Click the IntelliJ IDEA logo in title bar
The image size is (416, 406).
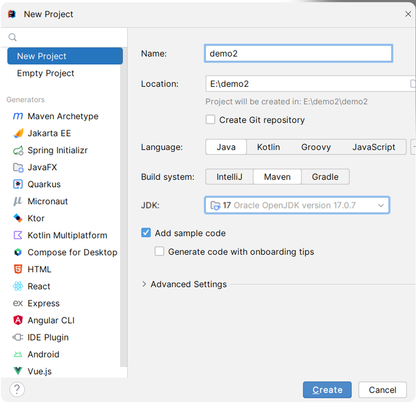[x=12, y=14]
